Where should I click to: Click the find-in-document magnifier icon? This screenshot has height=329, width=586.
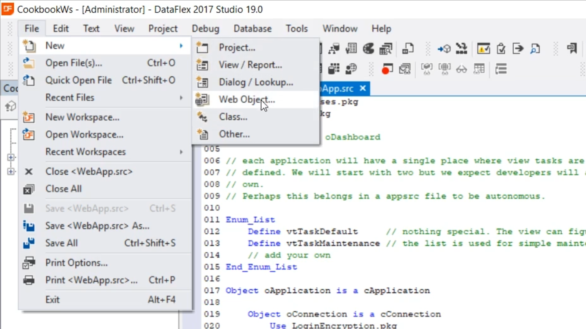535,48
